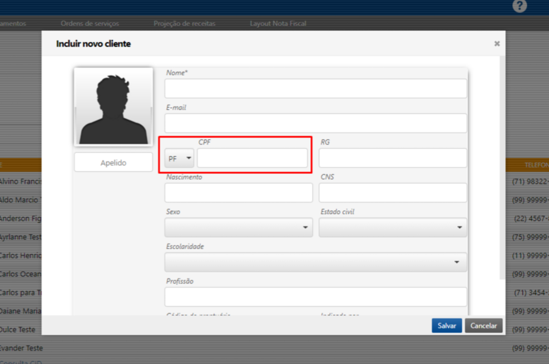Save the new client with Salvar
Screen dimensions: 549x364
447,326
